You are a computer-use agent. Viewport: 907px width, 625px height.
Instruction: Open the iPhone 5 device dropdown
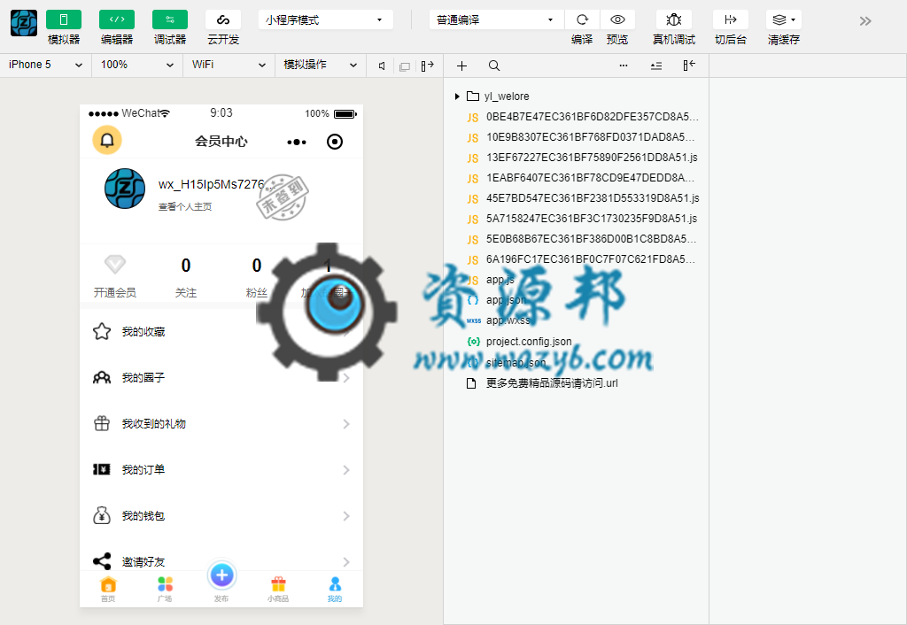click(46, 65)
